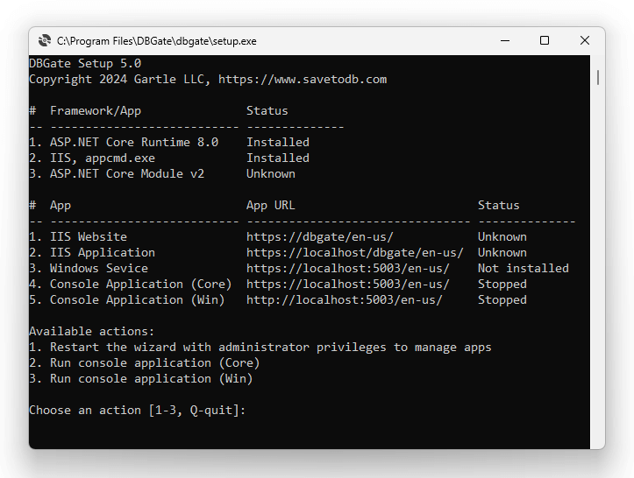634x478 pixels.
Task: Click 'Not installed' status text
Action: coord(524,269)
